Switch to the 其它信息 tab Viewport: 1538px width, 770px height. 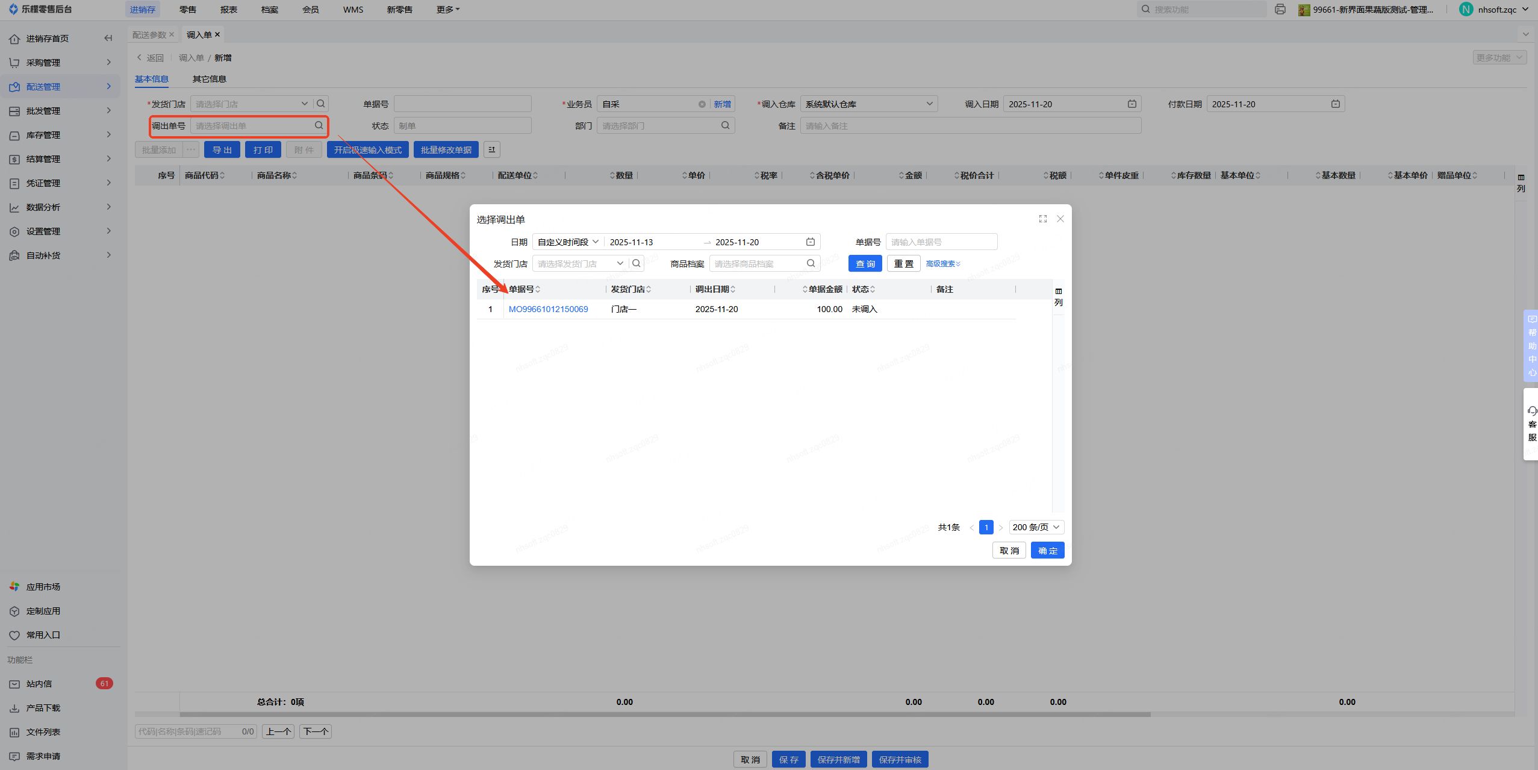click(209, 79)
